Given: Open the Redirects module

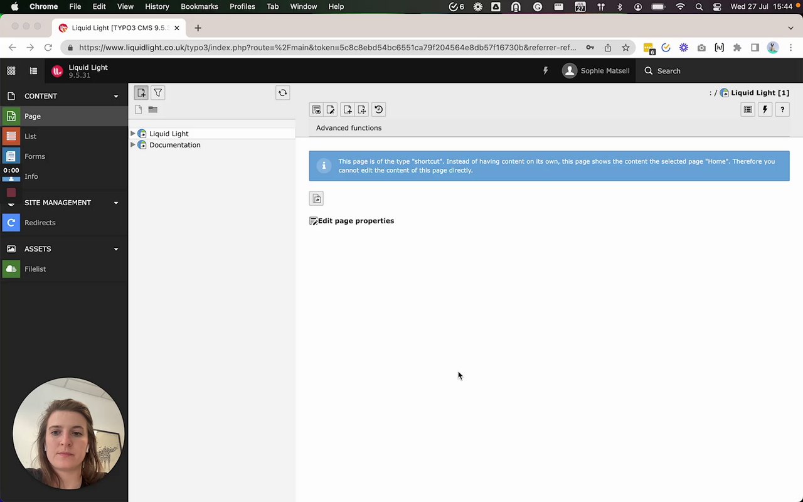Looking at the screenshot, I should coord(64,223).
